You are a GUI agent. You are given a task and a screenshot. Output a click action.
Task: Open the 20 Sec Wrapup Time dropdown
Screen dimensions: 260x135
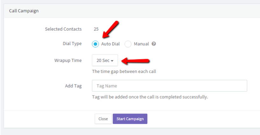tap(105, 60)
